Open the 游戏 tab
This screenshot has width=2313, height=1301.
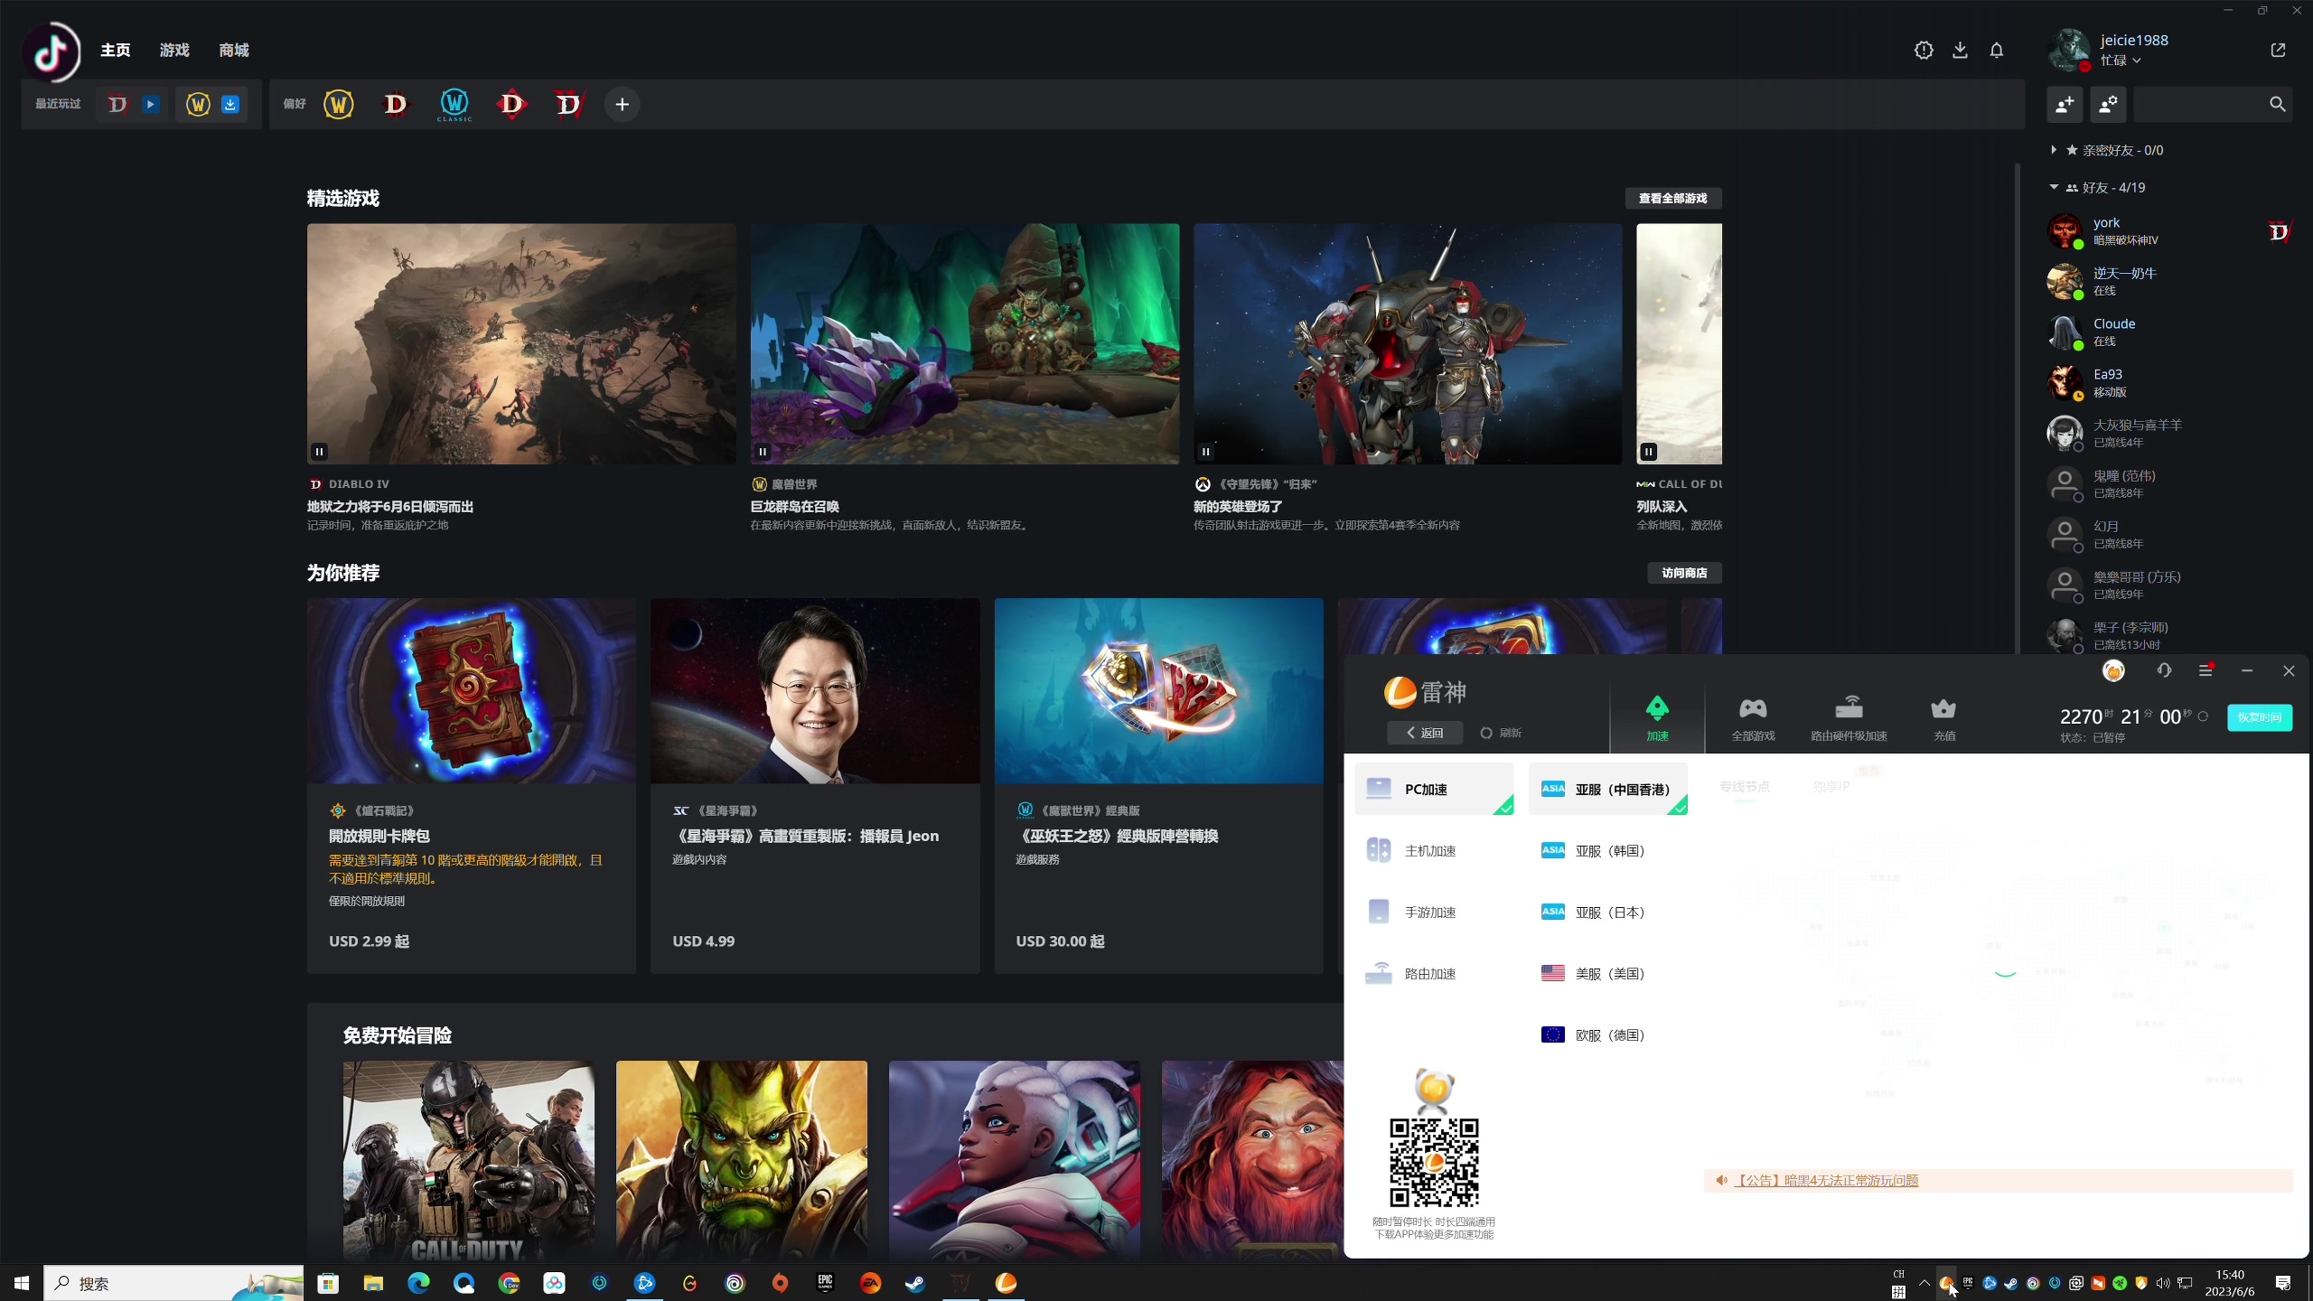174,51
